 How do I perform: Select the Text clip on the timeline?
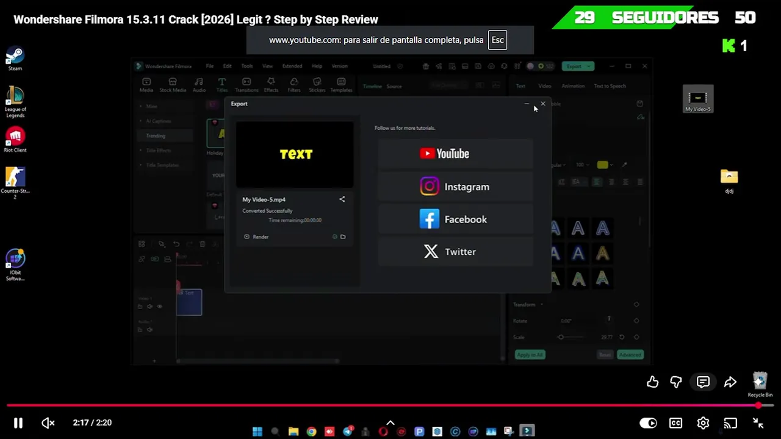pos(189,302)
